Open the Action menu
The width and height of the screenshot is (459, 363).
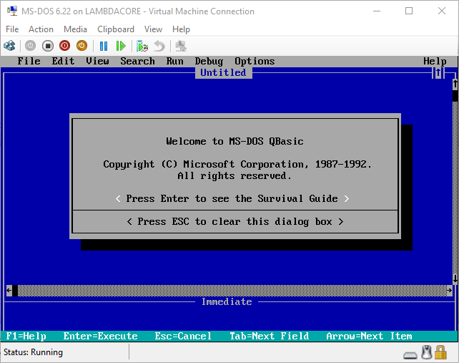pyautogui.click(x=41, y=29)
